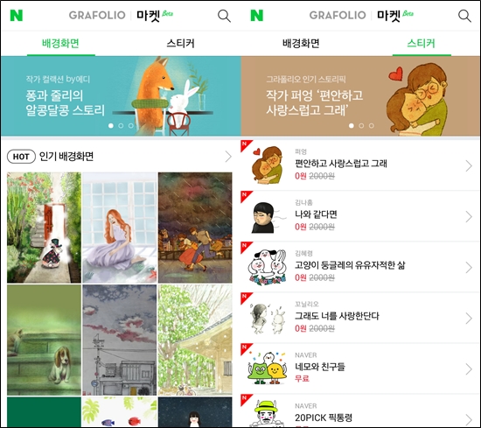Open the red-haired woman wallpaper thumbnail
The image size is (481, 428).
[x=120, y=228]
